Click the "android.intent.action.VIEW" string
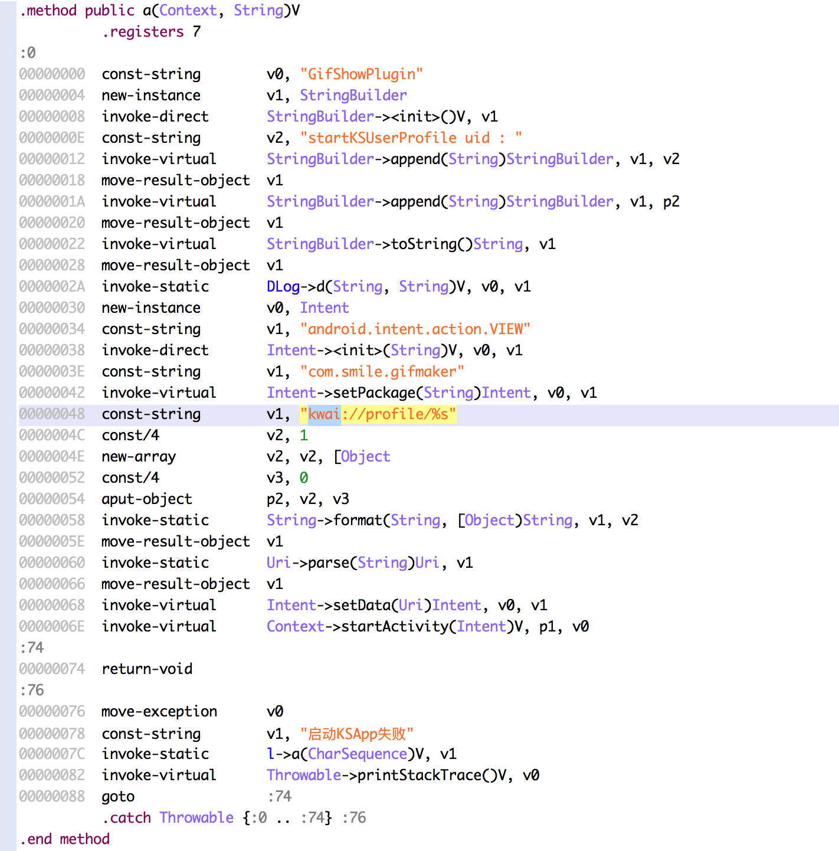The width and height of the screenshot is (839, 851). point(415,329)
